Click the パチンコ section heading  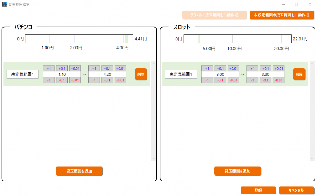(x=23, y=27)
